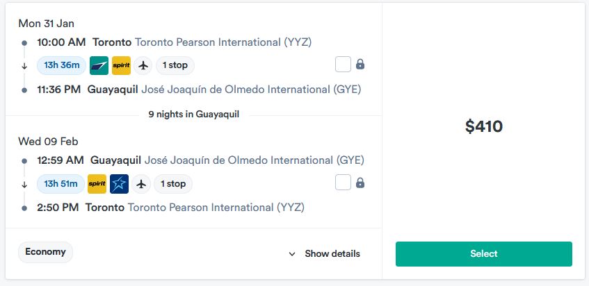This screenshot has width=589, height=286.
Task: Click the Economy class tag
Action: (x=45, y=252)
